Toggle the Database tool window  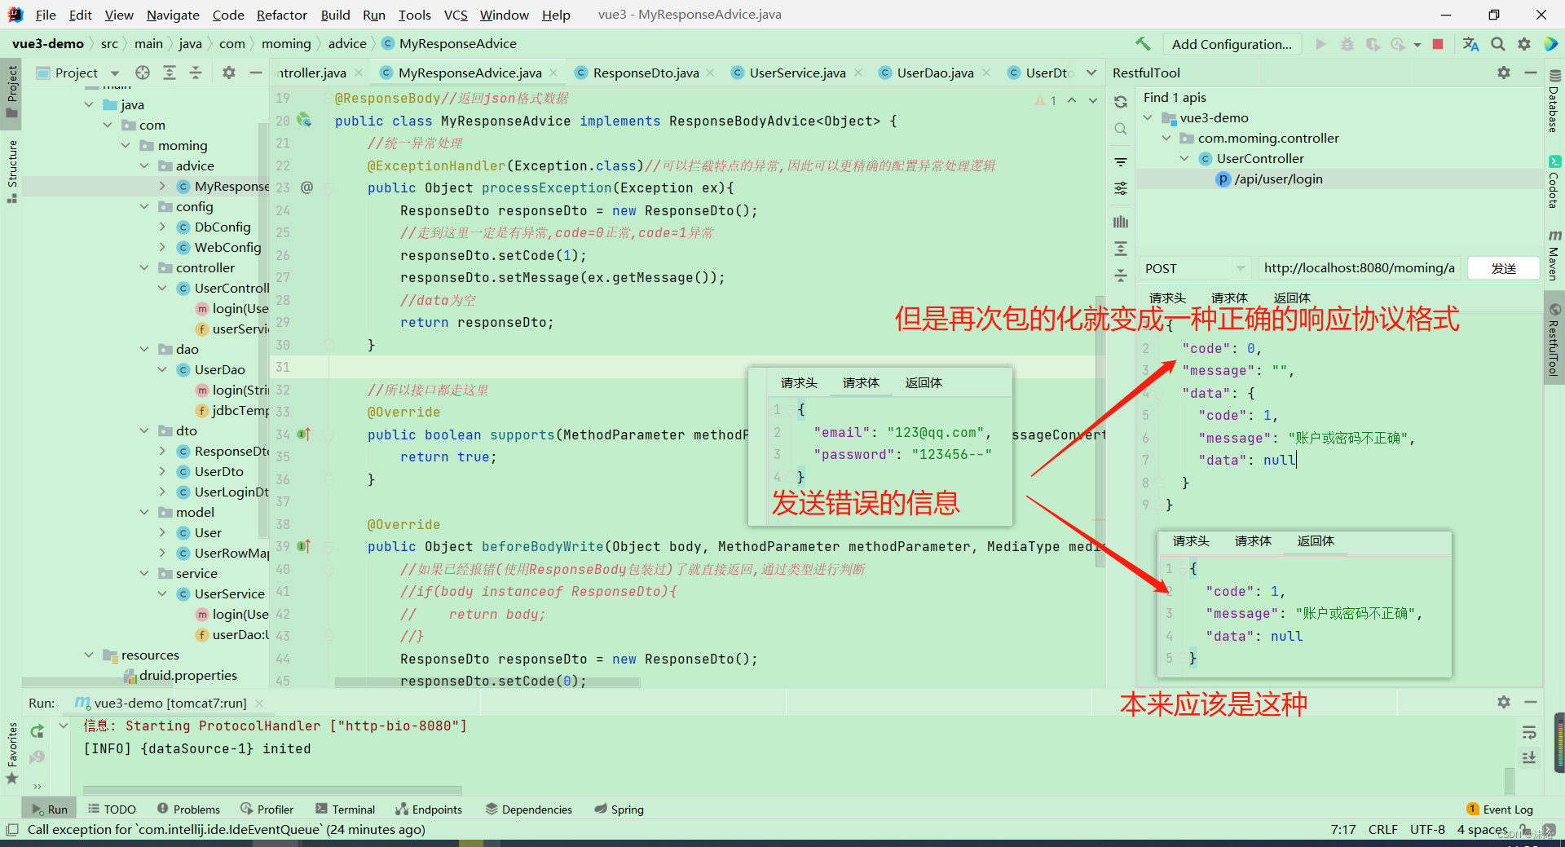(x=1555, y=106)
